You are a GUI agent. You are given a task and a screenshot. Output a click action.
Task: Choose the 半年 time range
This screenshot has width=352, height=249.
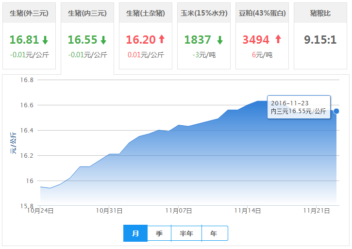(186, 233)
